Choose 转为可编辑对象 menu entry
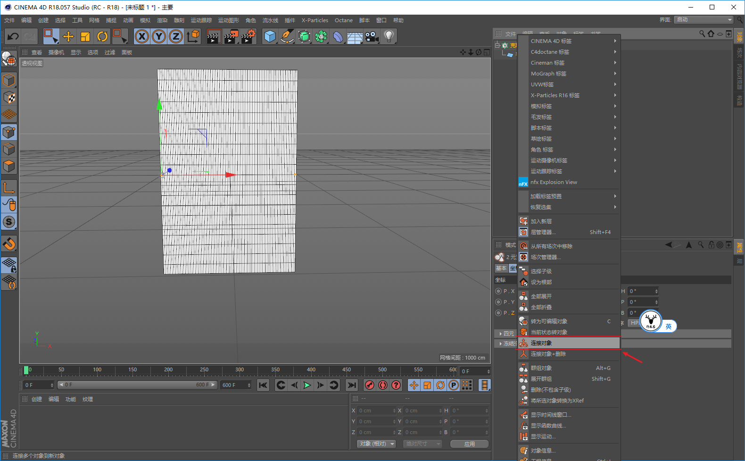This screenshot has width=745, height=461. (x=569, y=321)
